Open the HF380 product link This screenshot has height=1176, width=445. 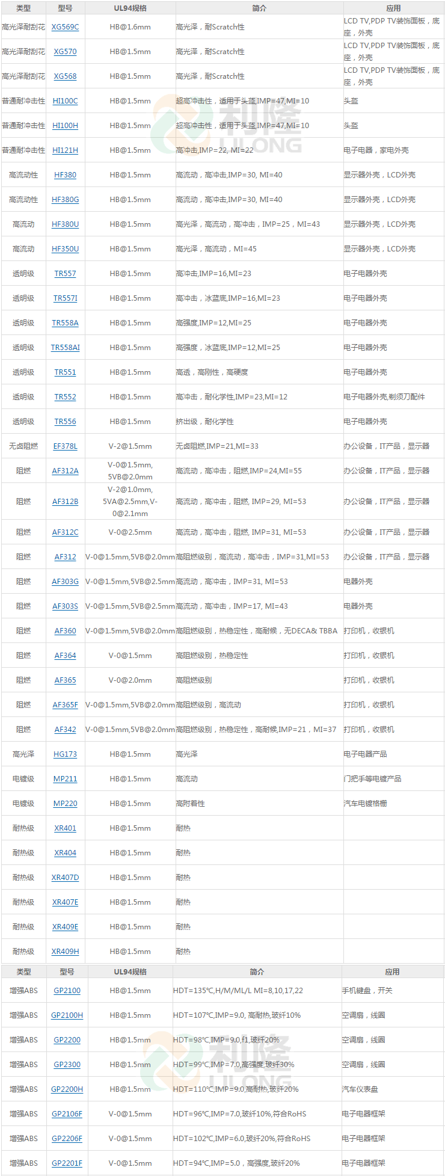pyautogui.click(x=65, y=175)
